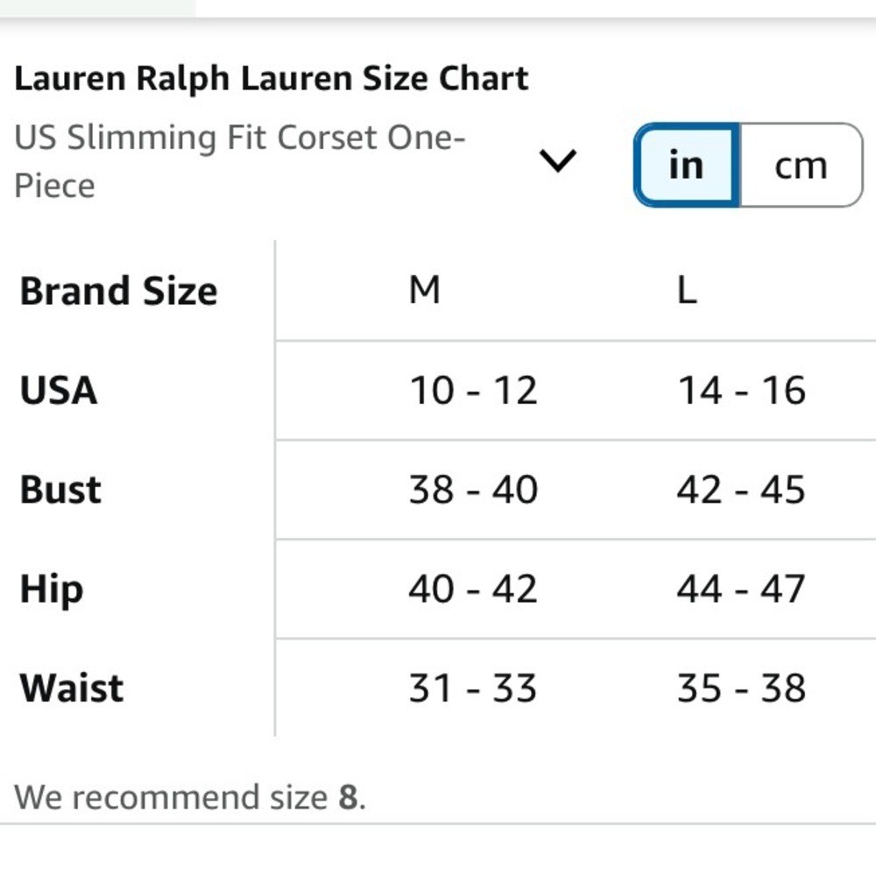Click the Brand Size row label
Viewport: 876px width, 876px height.
pos(118,291)
